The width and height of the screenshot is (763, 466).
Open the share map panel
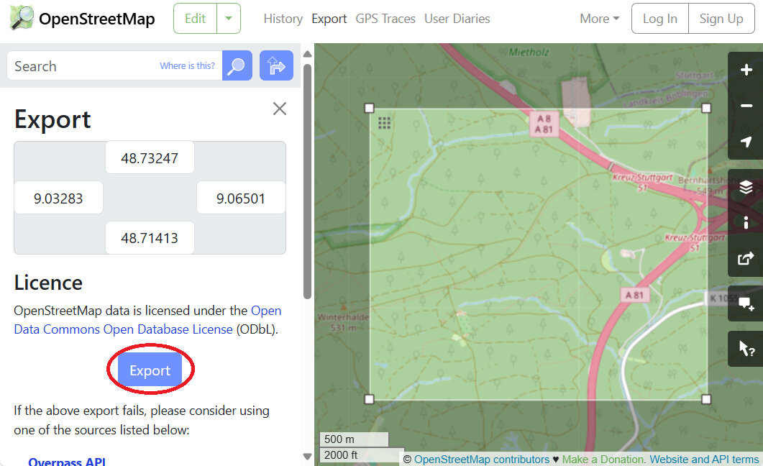746,258
